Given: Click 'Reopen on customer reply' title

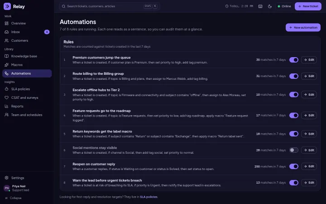Looking at the screenshot, I should point(94,164).
